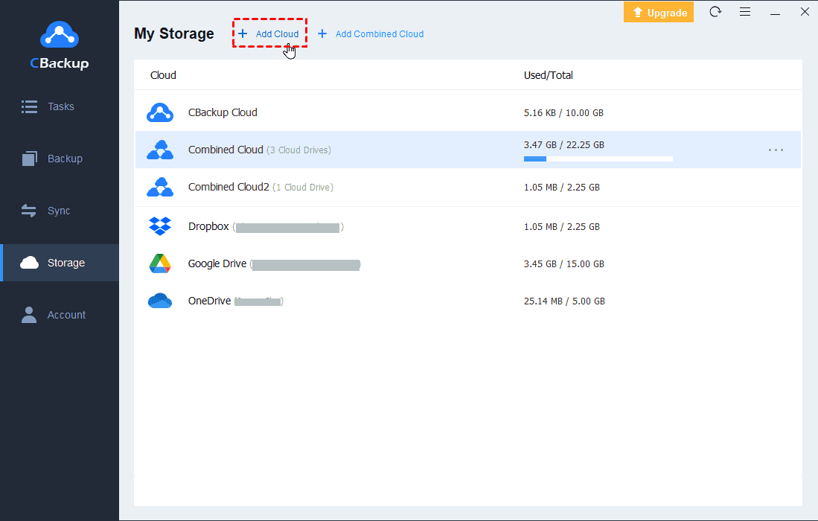Click the Dropbox logo icon
Screen dimensions: 818x521
click(x=160, y=226)
